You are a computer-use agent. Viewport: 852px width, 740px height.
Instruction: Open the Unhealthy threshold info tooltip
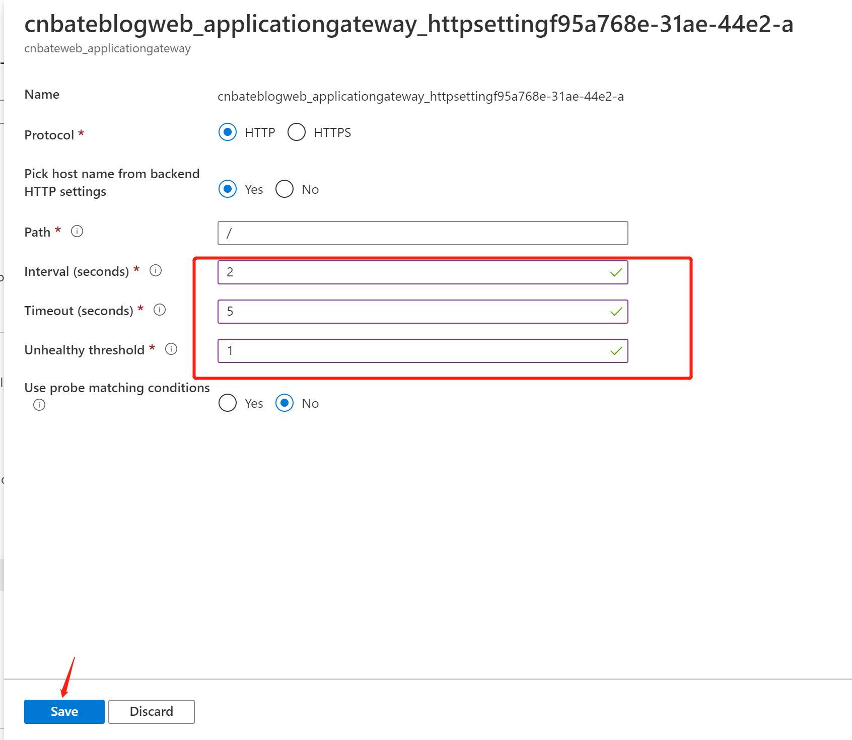point(171,349)
